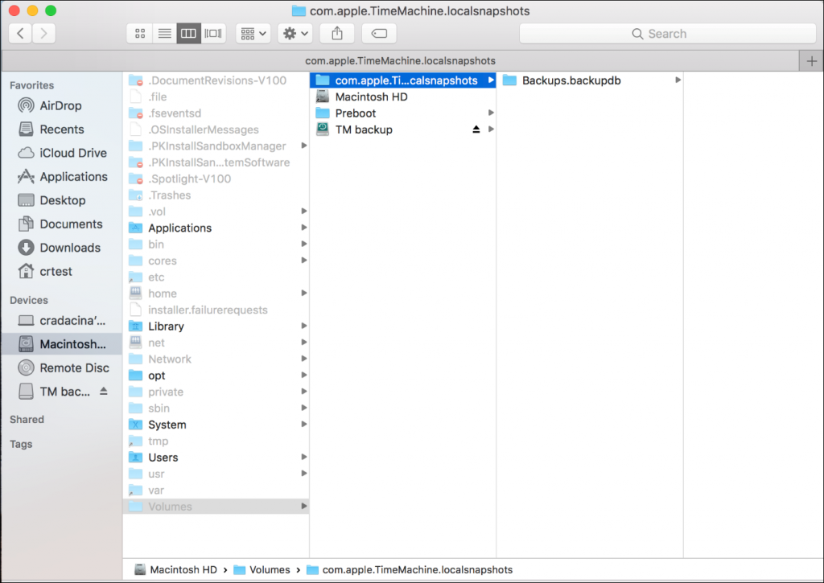Viewport: 824px width, 583px height.
Task: Go back with the back arrow button
Action: pyautogui.click(x=20, y=34)
